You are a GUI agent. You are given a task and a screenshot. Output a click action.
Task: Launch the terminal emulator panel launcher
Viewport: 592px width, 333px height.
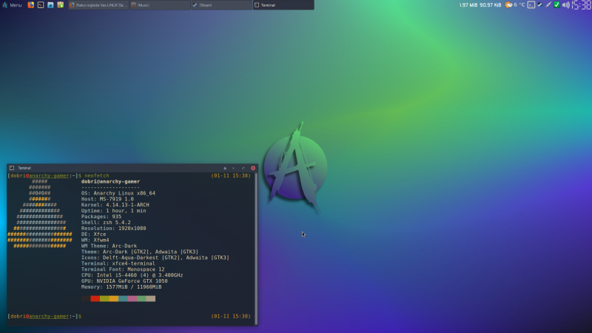41,5
